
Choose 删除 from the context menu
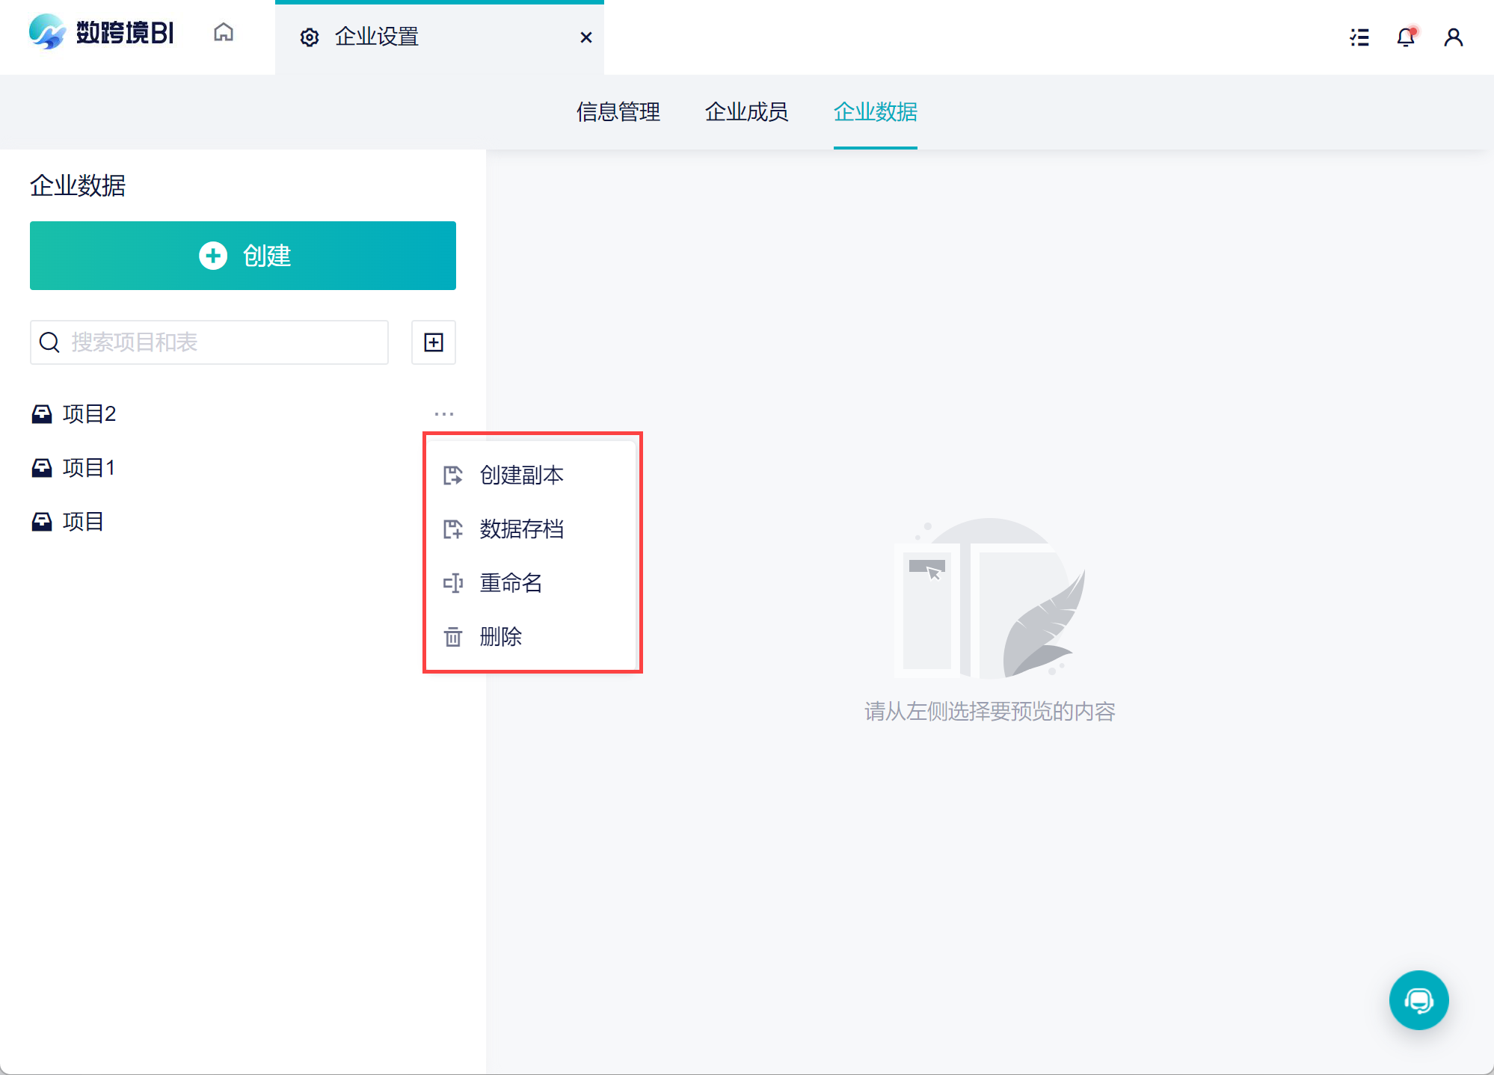(500, 637)
